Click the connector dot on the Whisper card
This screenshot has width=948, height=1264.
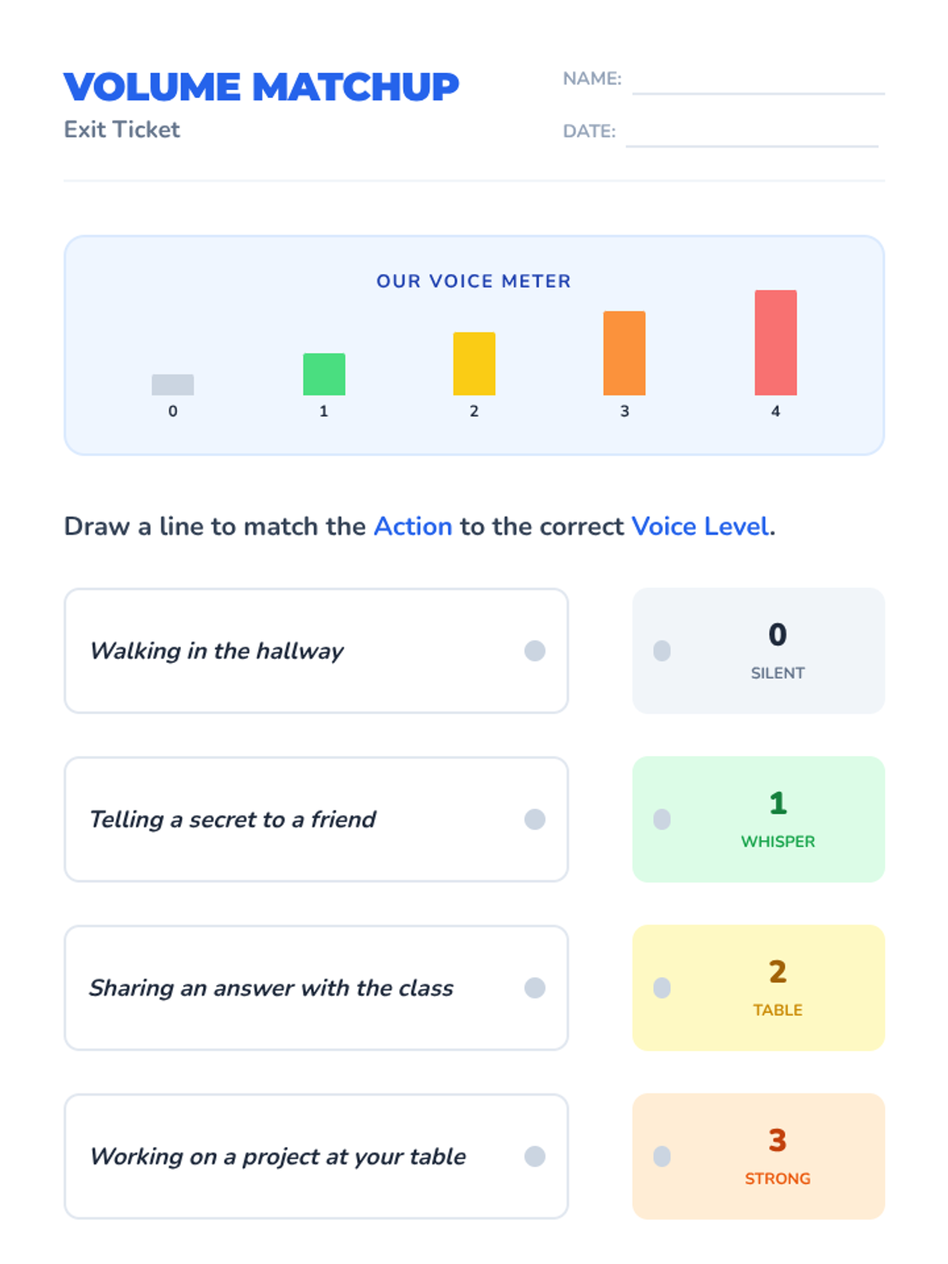[662, 819]
